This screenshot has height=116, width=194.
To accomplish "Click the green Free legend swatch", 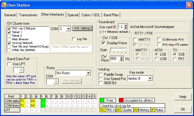I will (102, 100).
